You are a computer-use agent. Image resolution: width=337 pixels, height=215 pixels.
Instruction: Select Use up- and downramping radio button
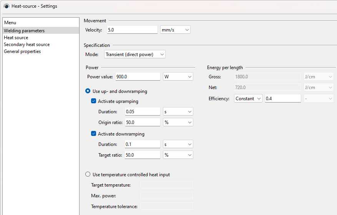pyautogui.click(x=88, y=91)
